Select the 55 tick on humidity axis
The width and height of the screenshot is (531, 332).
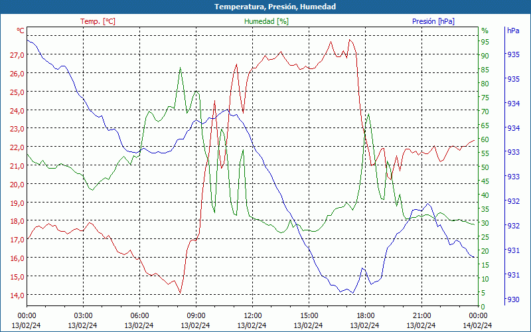point(485,153)
